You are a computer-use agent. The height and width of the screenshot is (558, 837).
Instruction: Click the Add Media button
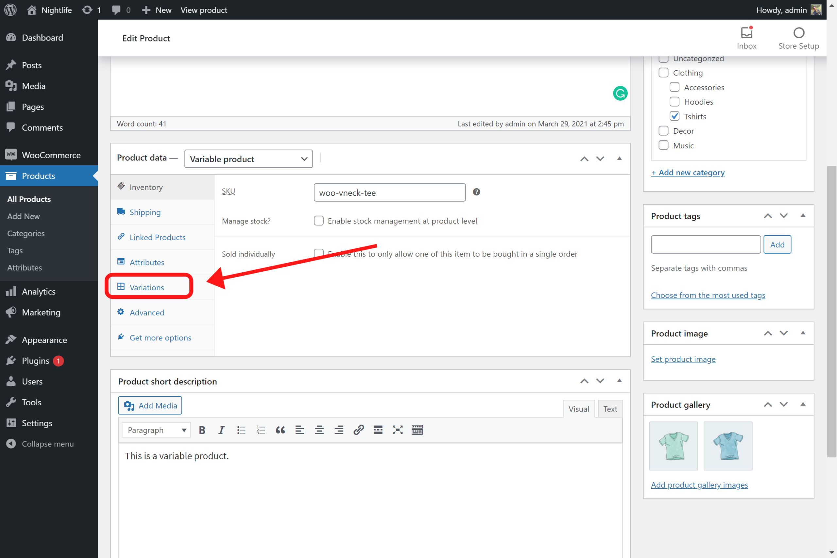point(150,405)
